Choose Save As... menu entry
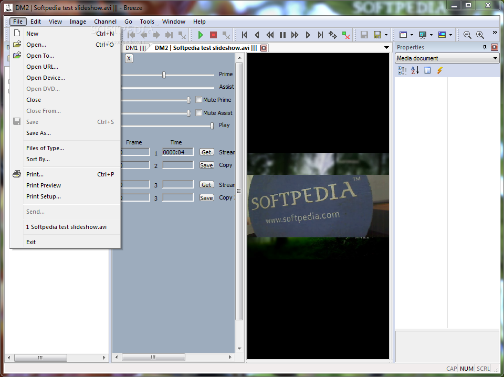 pos(65,133)
